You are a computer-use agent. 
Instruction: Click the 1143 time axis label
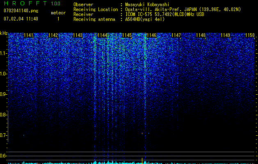pyautogui.click(x=78, y=35)
